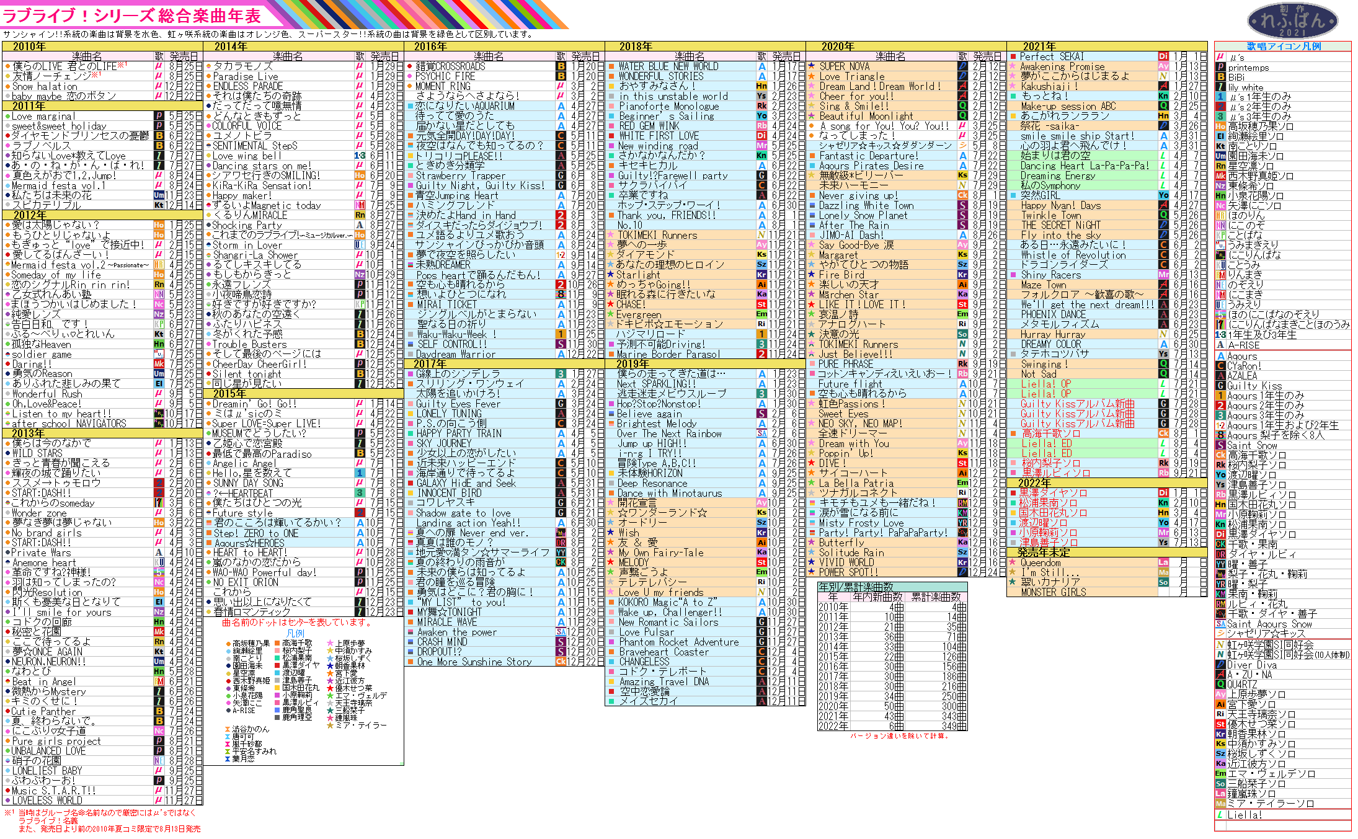Click the song Wonderful Rush
1358x839 pixels.
pos(47,394)
